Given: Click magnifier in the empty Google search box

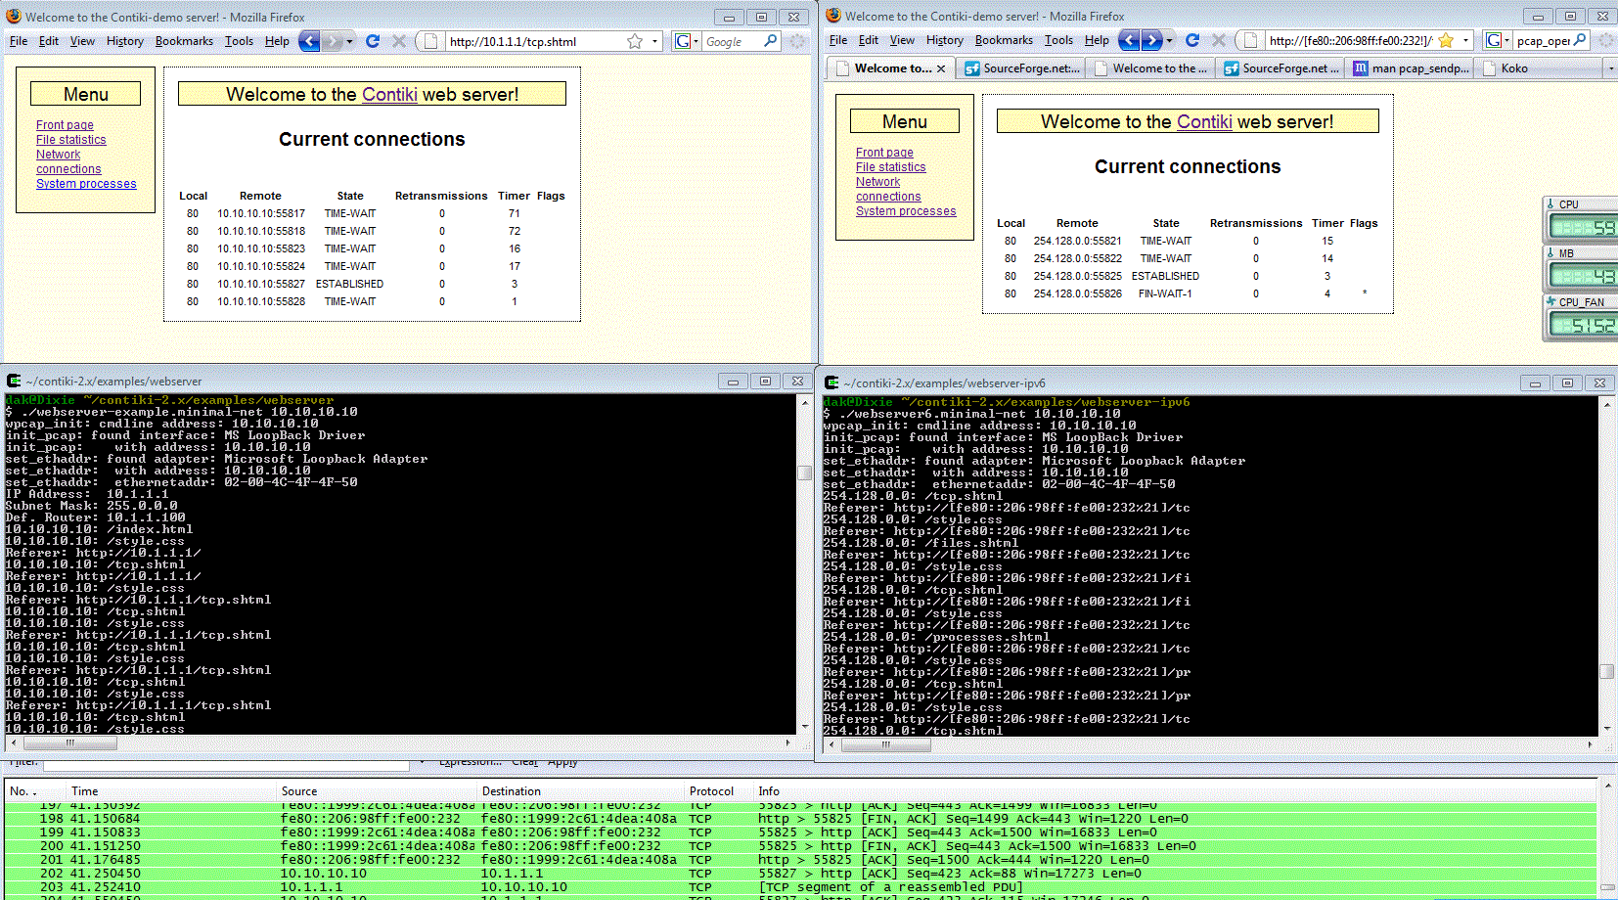Looking at the screenshot, I should point(771,41).
